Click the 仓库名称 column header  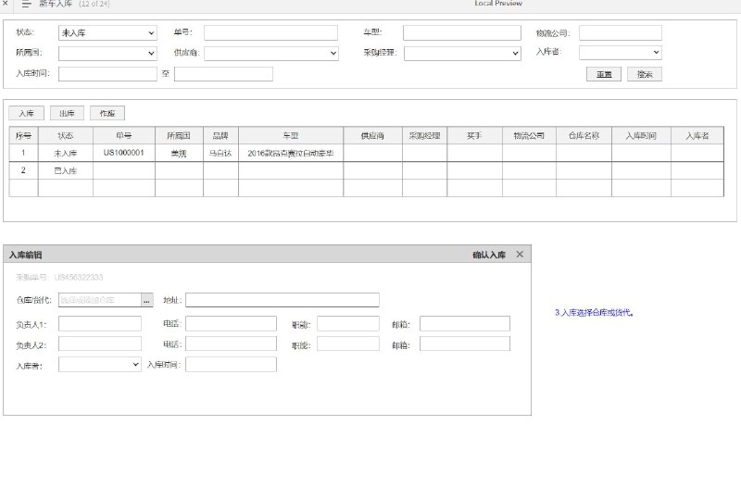coord(584,135)
